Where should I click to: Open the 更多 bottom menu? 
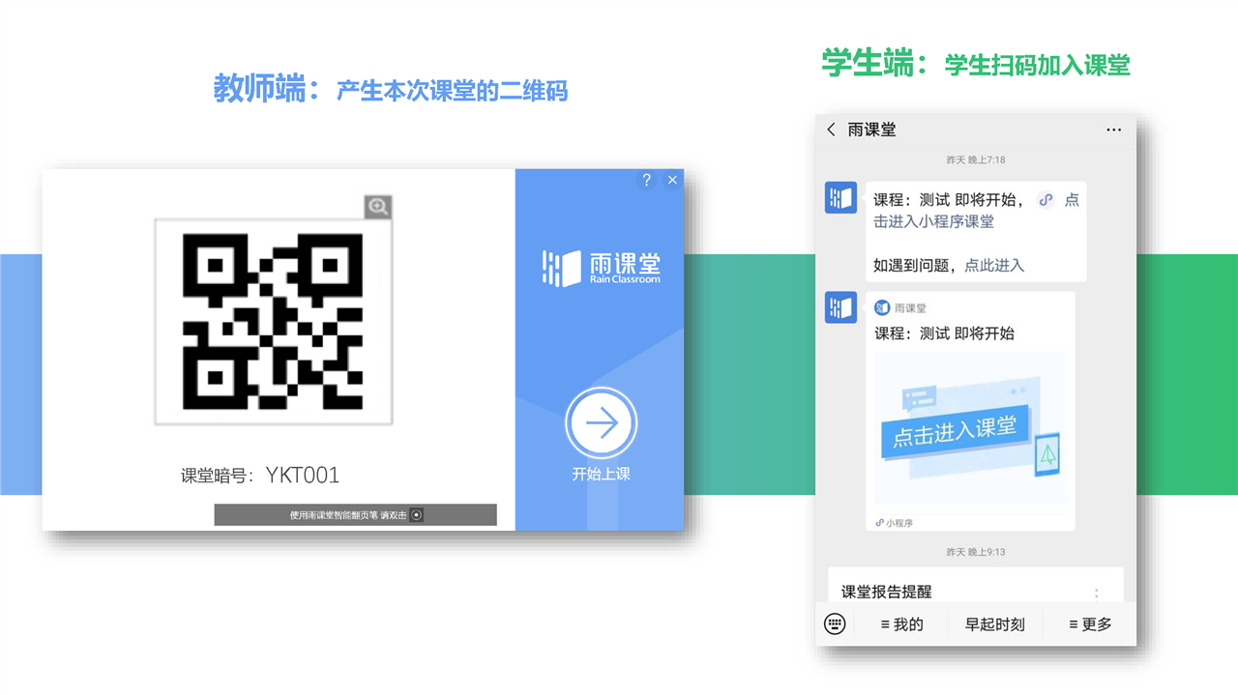click(x=1090, y=624)
